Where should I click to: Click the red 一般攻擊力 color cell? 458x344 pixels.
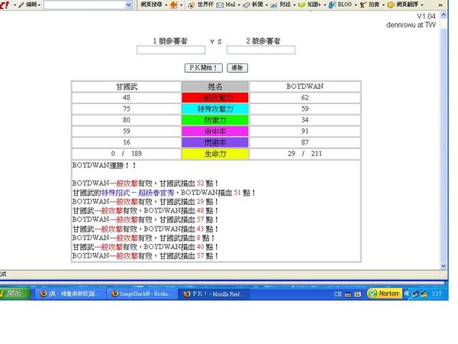(x=214, y=98)
